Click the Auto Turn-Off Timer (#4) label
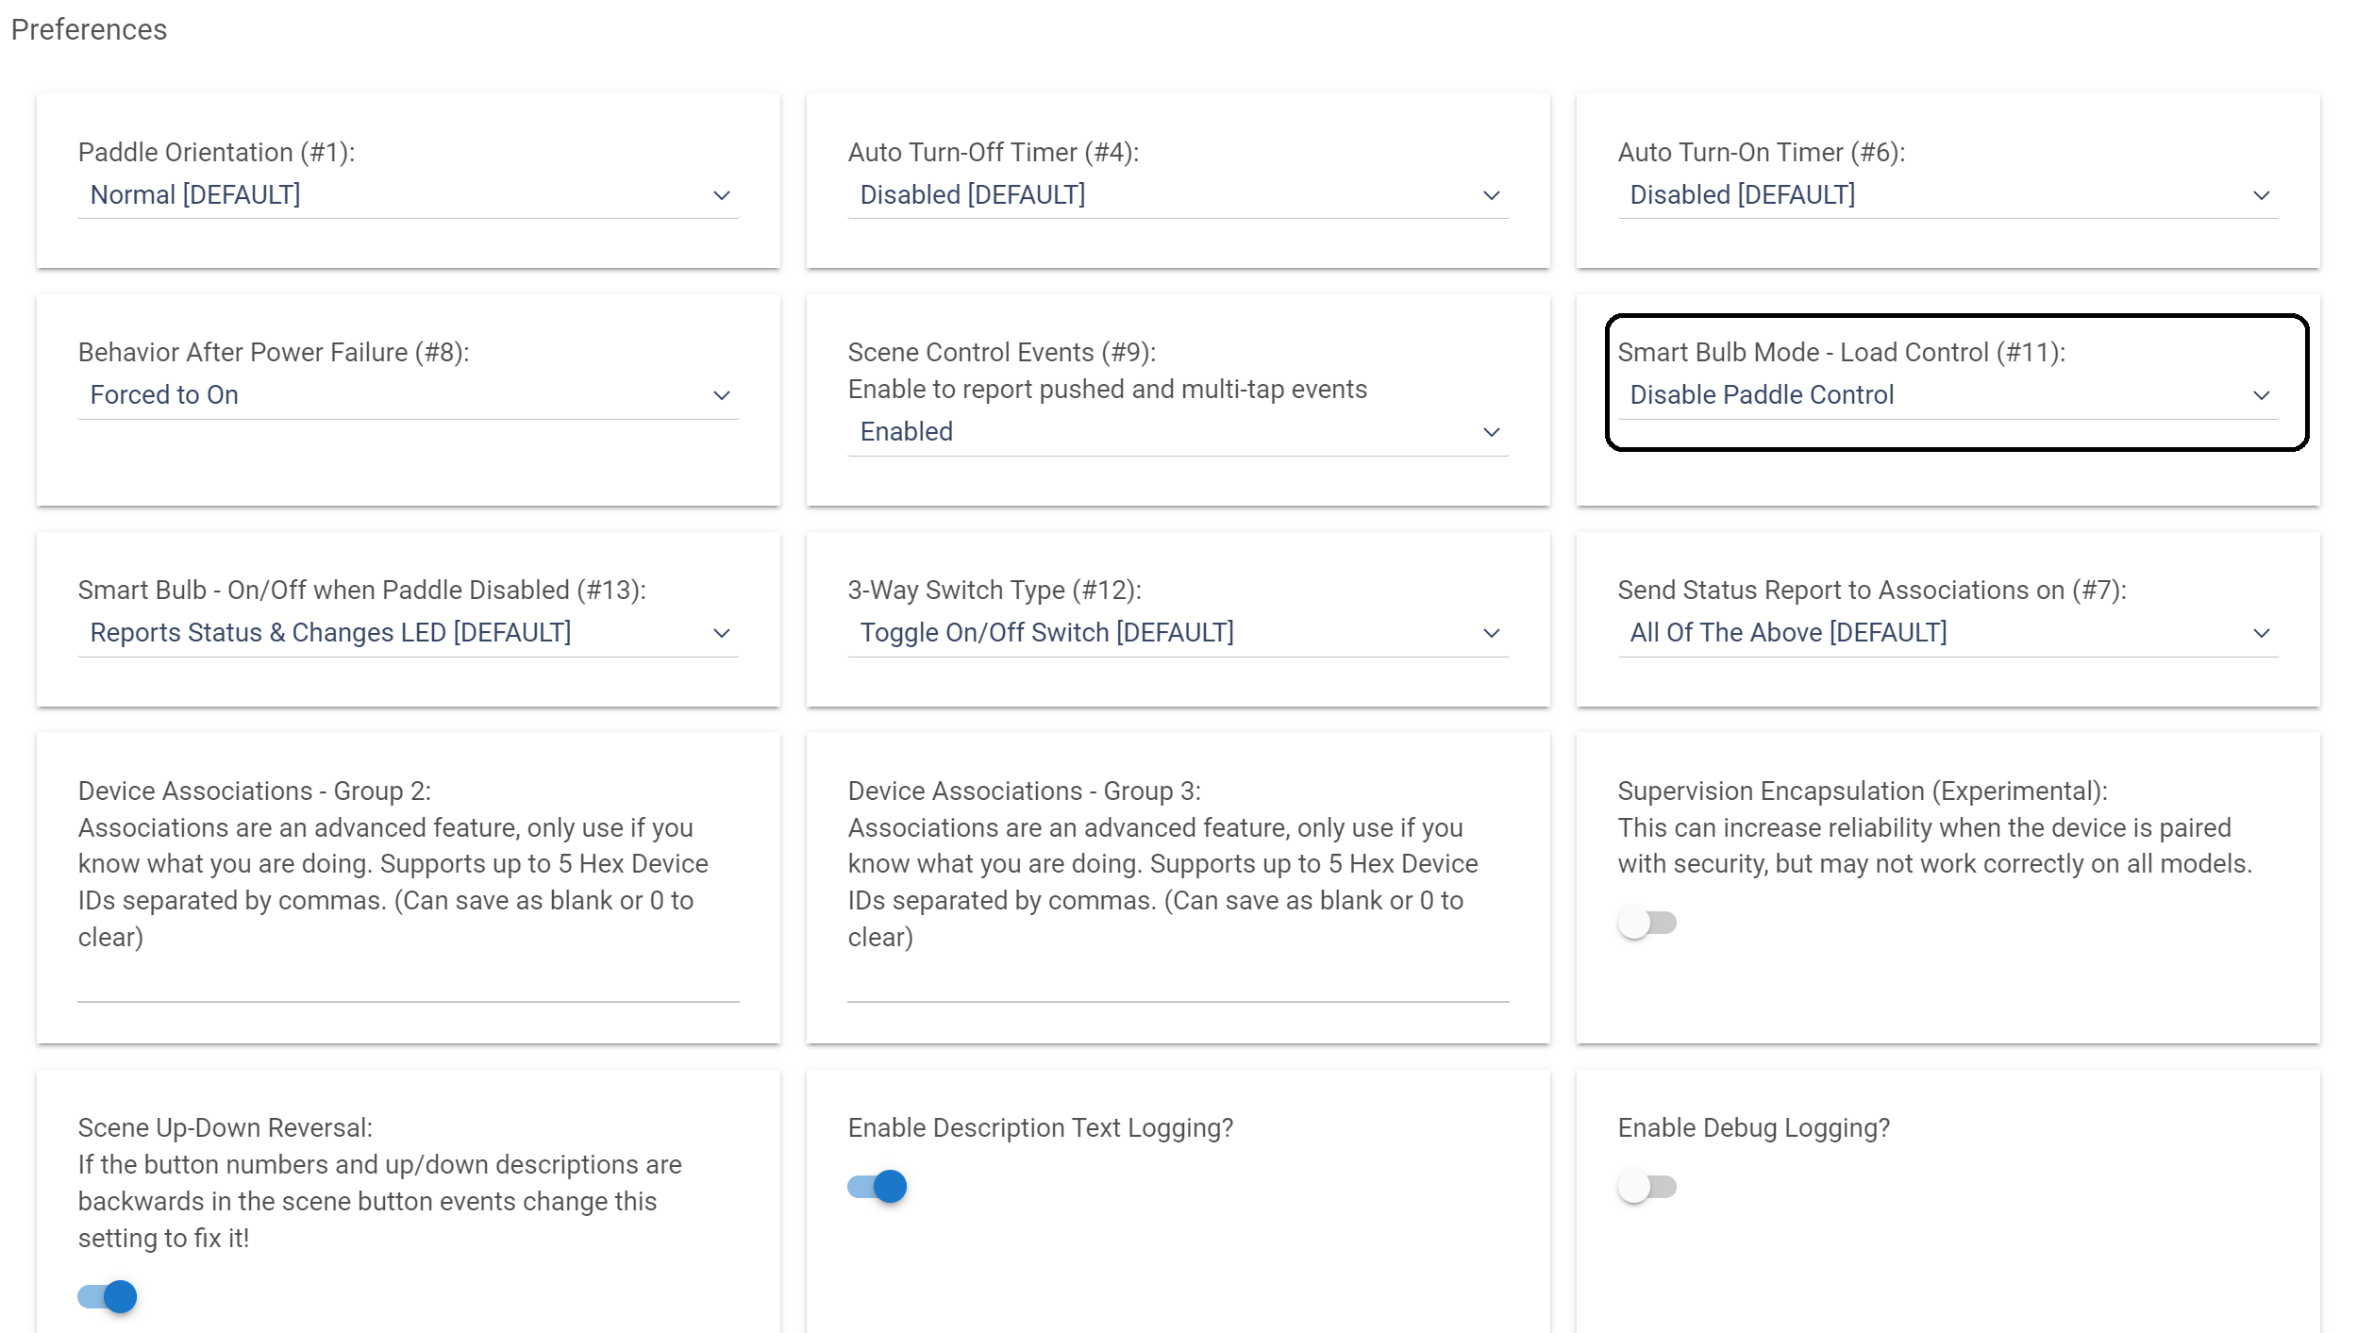This screenshot has height=1333, width=2357. [x=994, y=153]
